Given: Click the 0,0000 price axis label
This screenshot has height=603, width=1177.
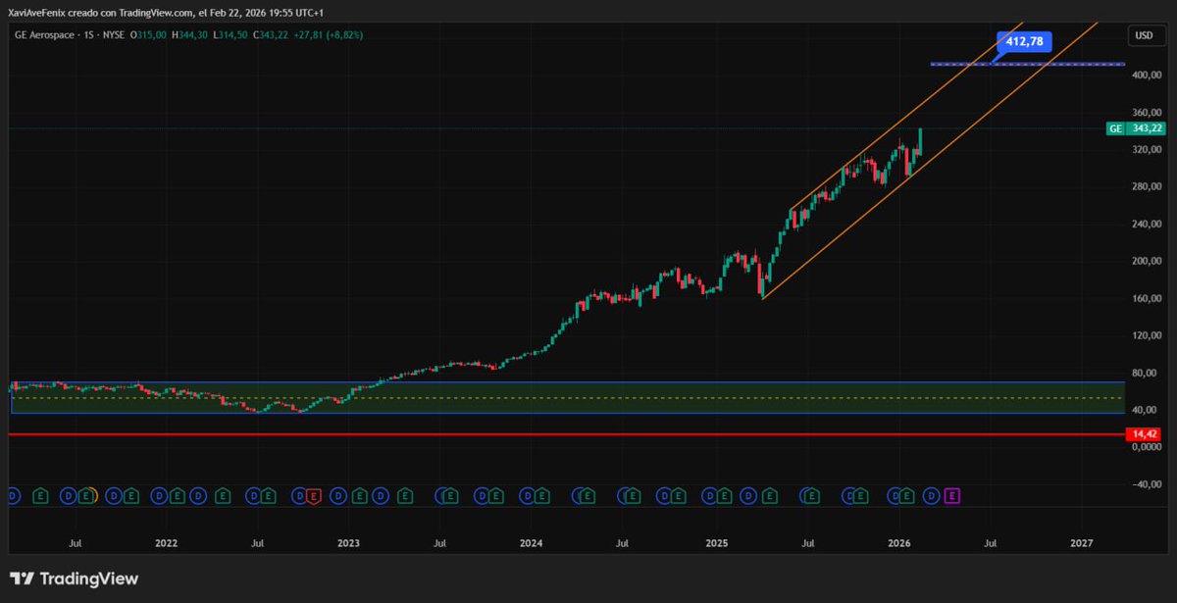Looking at the screenshot, I should click(x=1146, y=447).
